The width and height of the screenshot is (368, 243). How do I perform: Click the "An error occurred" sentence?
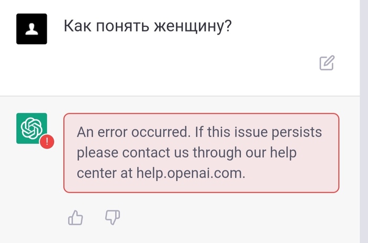pos(134,132)
